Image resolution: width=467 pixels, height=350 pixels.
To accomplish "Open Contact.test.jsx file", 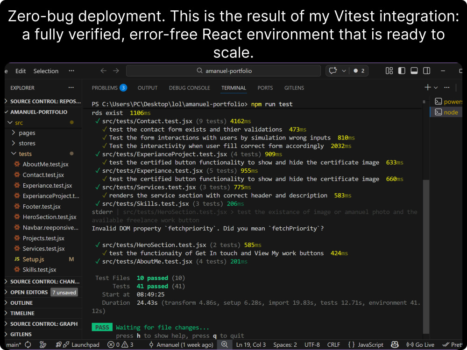I will 43,175.
